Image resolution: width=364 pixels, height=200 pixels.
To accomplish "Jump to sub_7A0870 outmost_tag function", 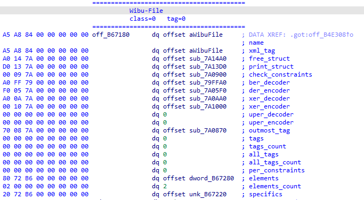I will 208,130.
